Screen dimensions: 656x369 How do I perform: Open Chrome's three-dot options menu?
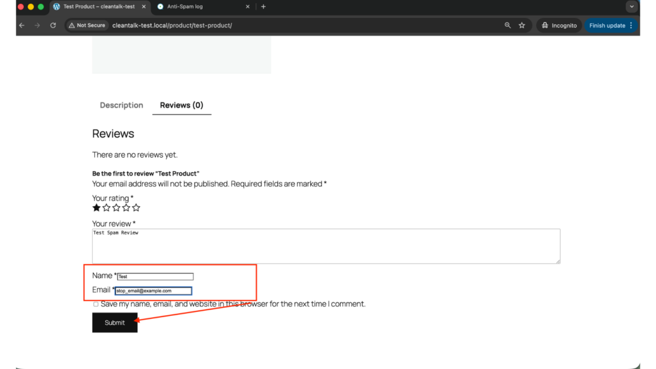pyautogui.click(x=631, y=25)
